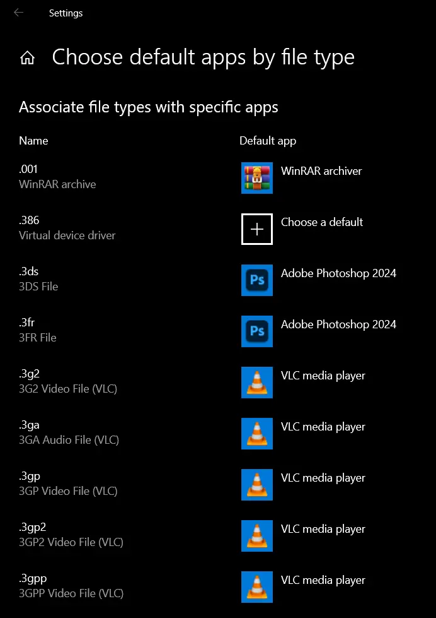Image resolution: width=436 pixels, height=618 pixels.
Task: Click Associate file types with specific apps heading
Action: [x=148, y=107]
